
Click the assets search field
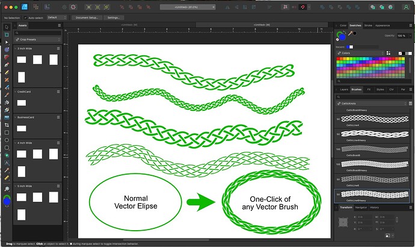38,33
